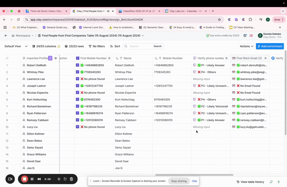The image size is (287, 187).
Task: Run the Find Mobile Number column play icon
Action: [110, 58]
